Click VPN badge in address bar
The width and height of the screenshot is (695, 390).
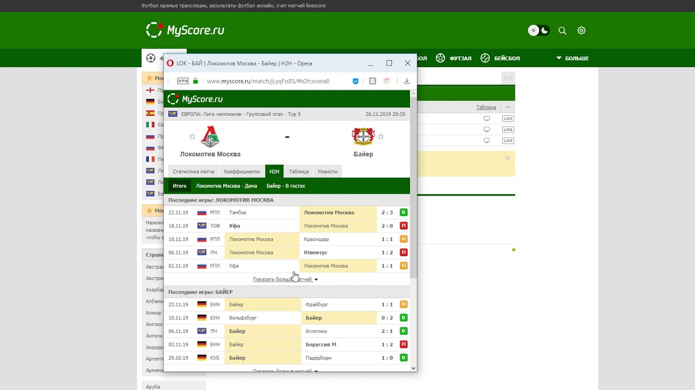tap(183, 81)
